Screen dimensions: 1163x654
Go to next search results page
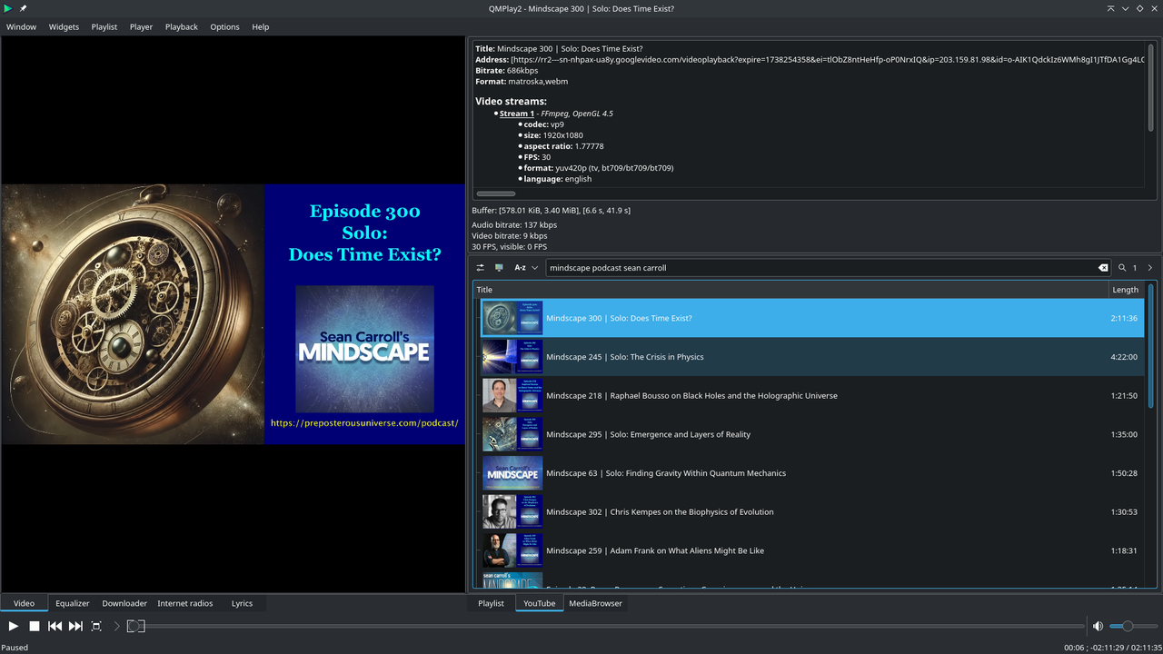1150,268
